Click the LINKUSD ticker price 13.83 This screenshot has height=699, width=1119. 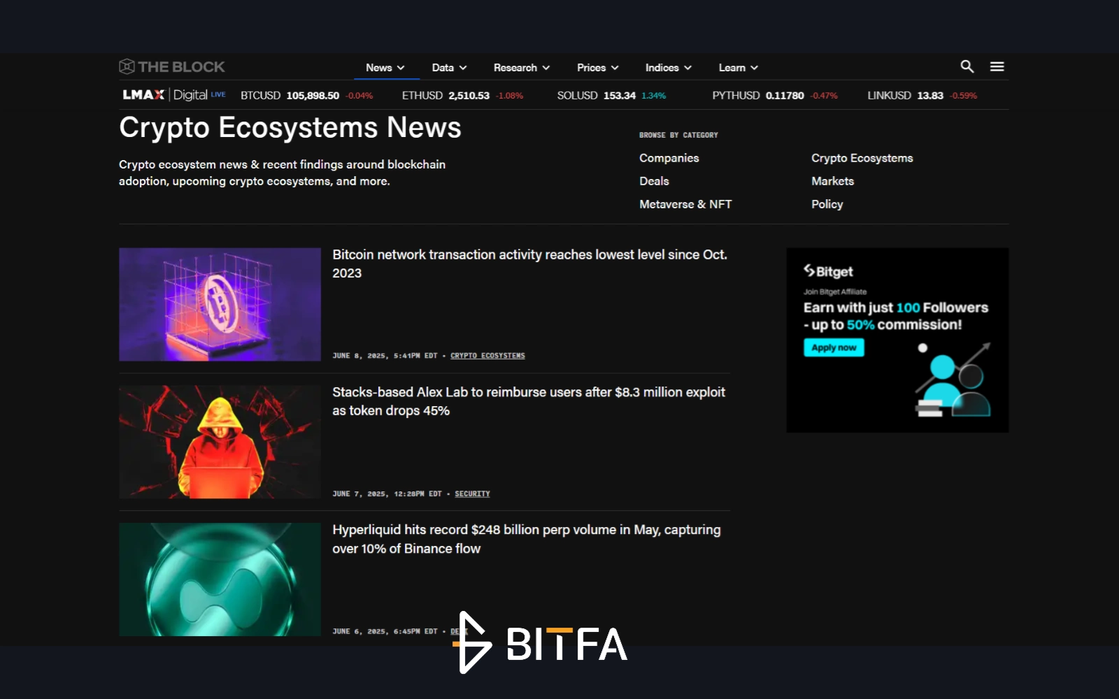(930, 96)
